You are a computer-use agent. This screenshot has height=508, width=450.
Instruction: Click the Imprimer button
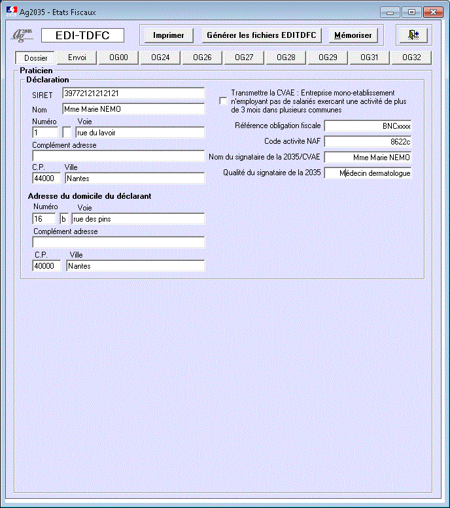pyautogui.click(x=168, y=35)
